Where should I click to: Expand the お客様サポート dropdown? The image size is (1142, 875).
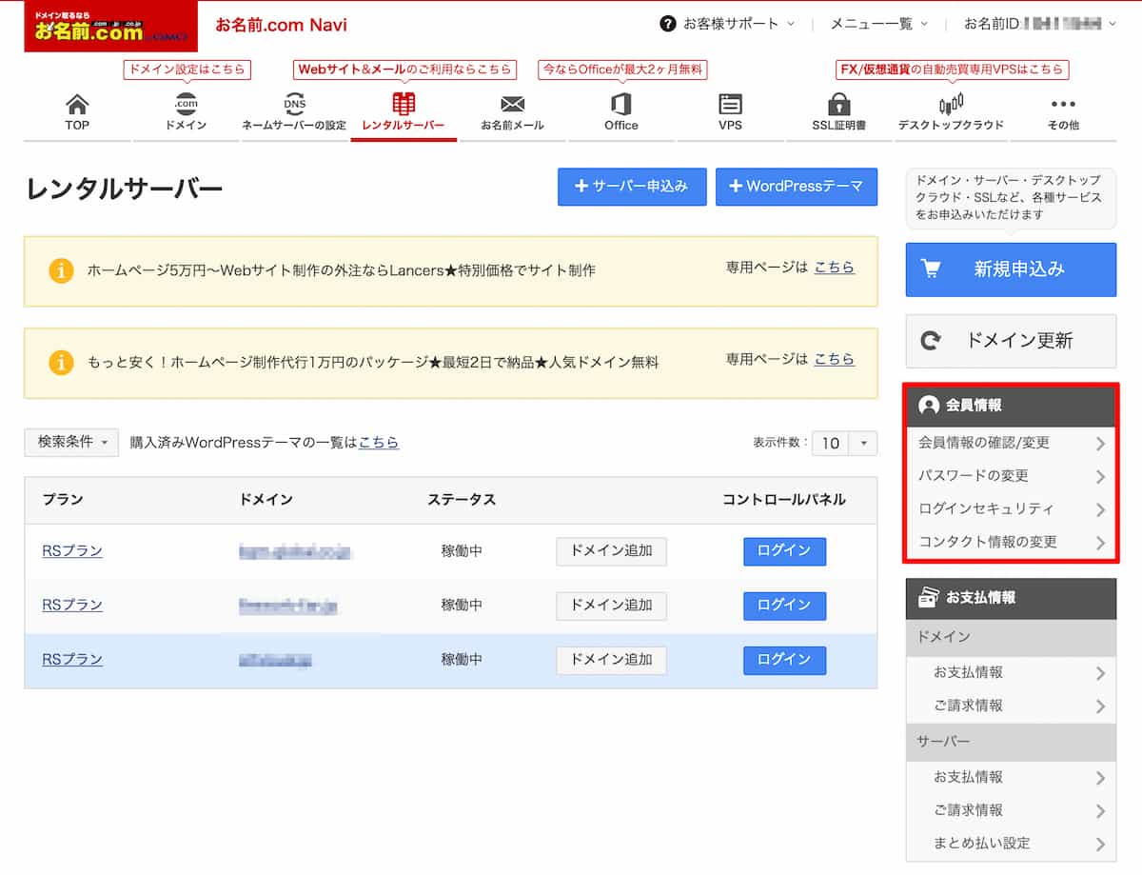coord(719,24)
